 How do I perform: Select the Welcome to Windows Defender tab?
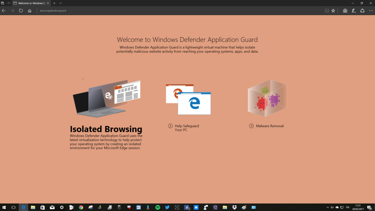pyautogui.click(x=31, y=3)
